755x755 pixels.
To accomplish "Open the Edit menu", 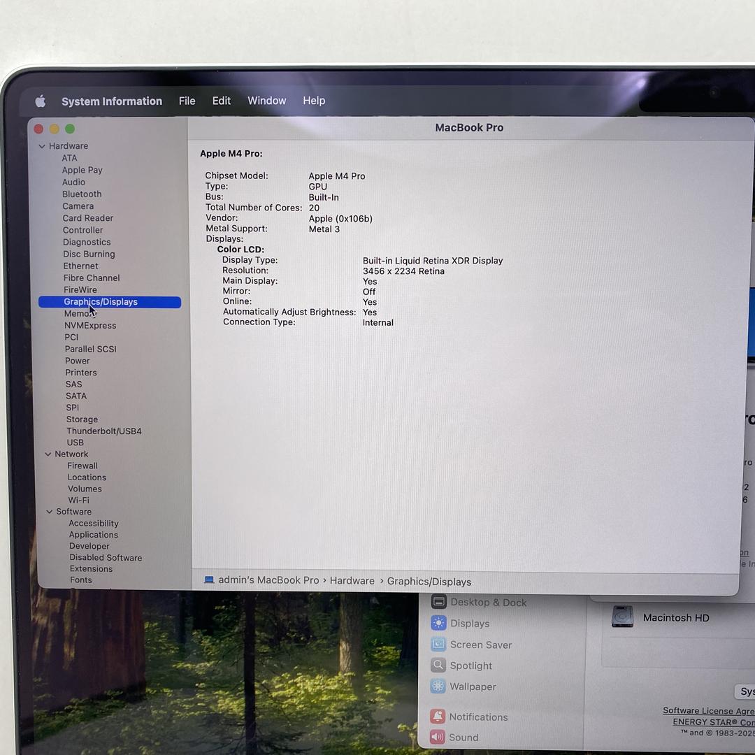I will (x=222, y=101).
